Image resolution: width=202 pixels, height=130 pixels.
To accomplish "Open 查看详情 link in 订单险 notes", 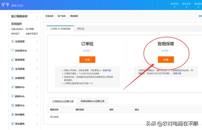I will [x=107, y=70].
